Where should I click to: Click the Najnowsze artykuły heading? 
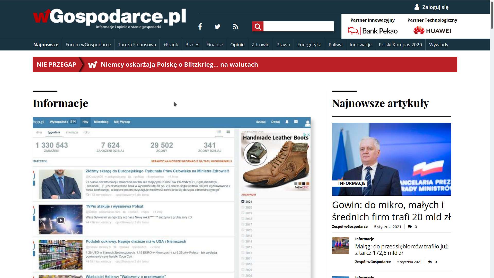tap(380, 103)
